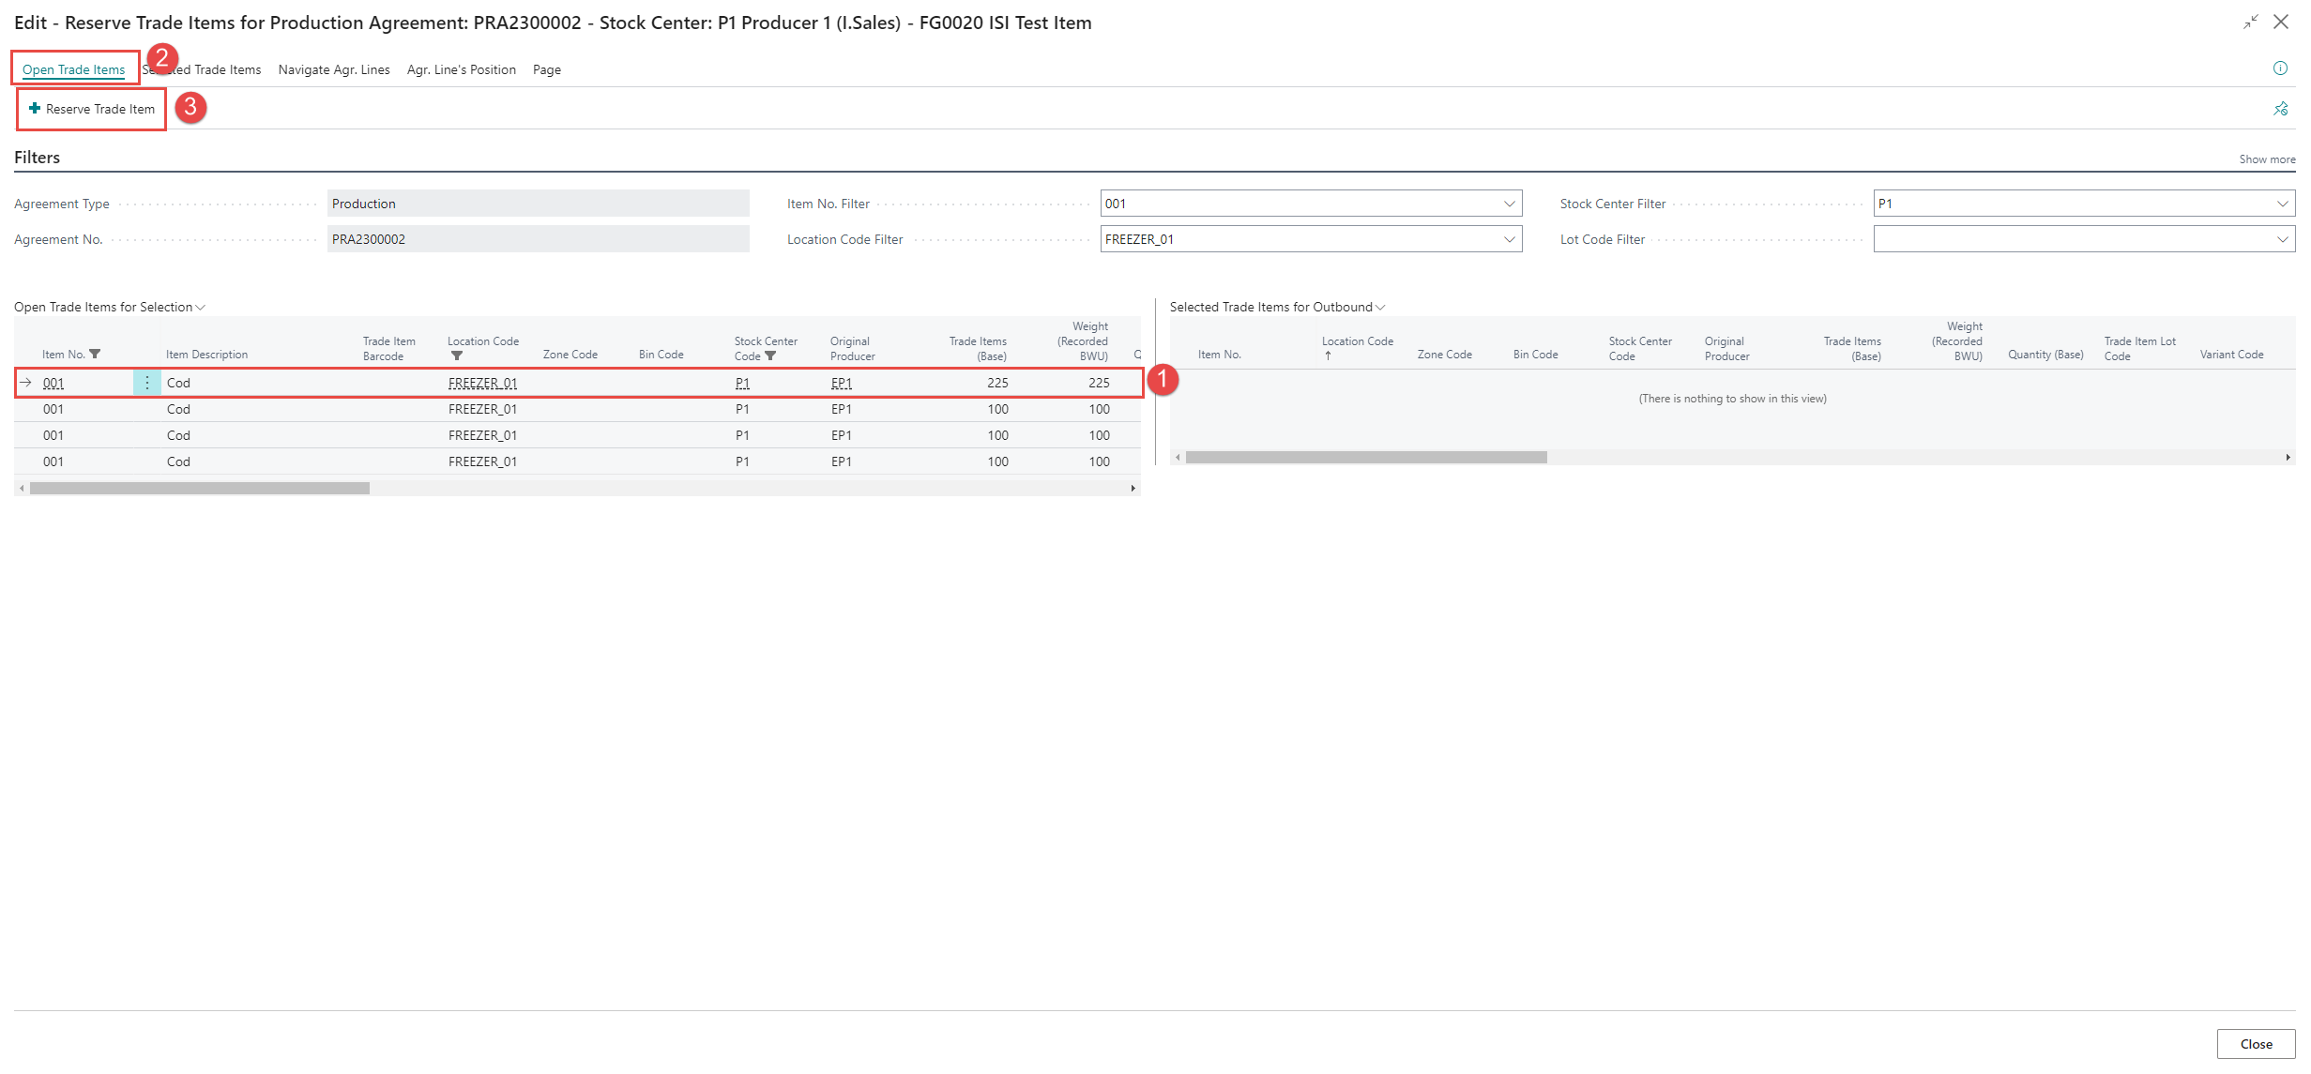Screen dimensions: 2311x1074
Task: Open the info icon at top right
Action: (x=2280, y=68)
